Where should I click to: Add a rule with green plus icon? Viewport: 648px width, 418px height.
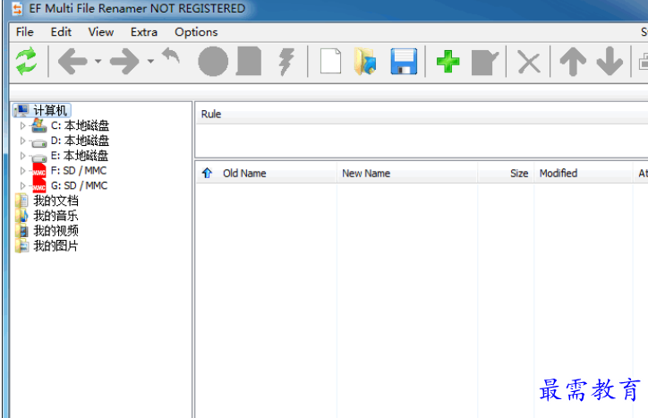pyautogui.click(x=448, y=62)
